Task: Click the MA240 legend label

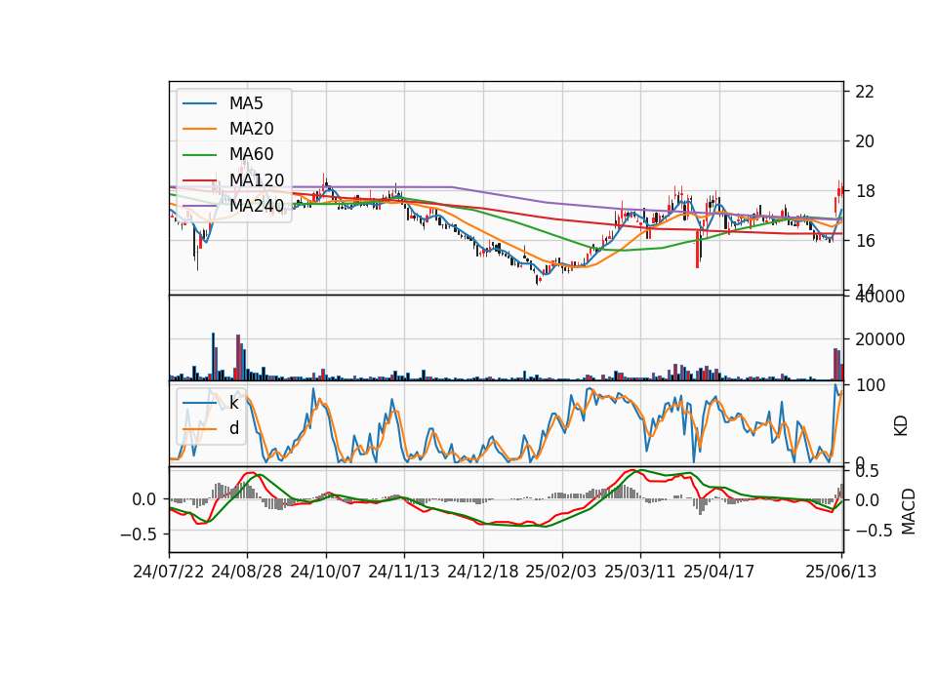Action: pos(257,206)
